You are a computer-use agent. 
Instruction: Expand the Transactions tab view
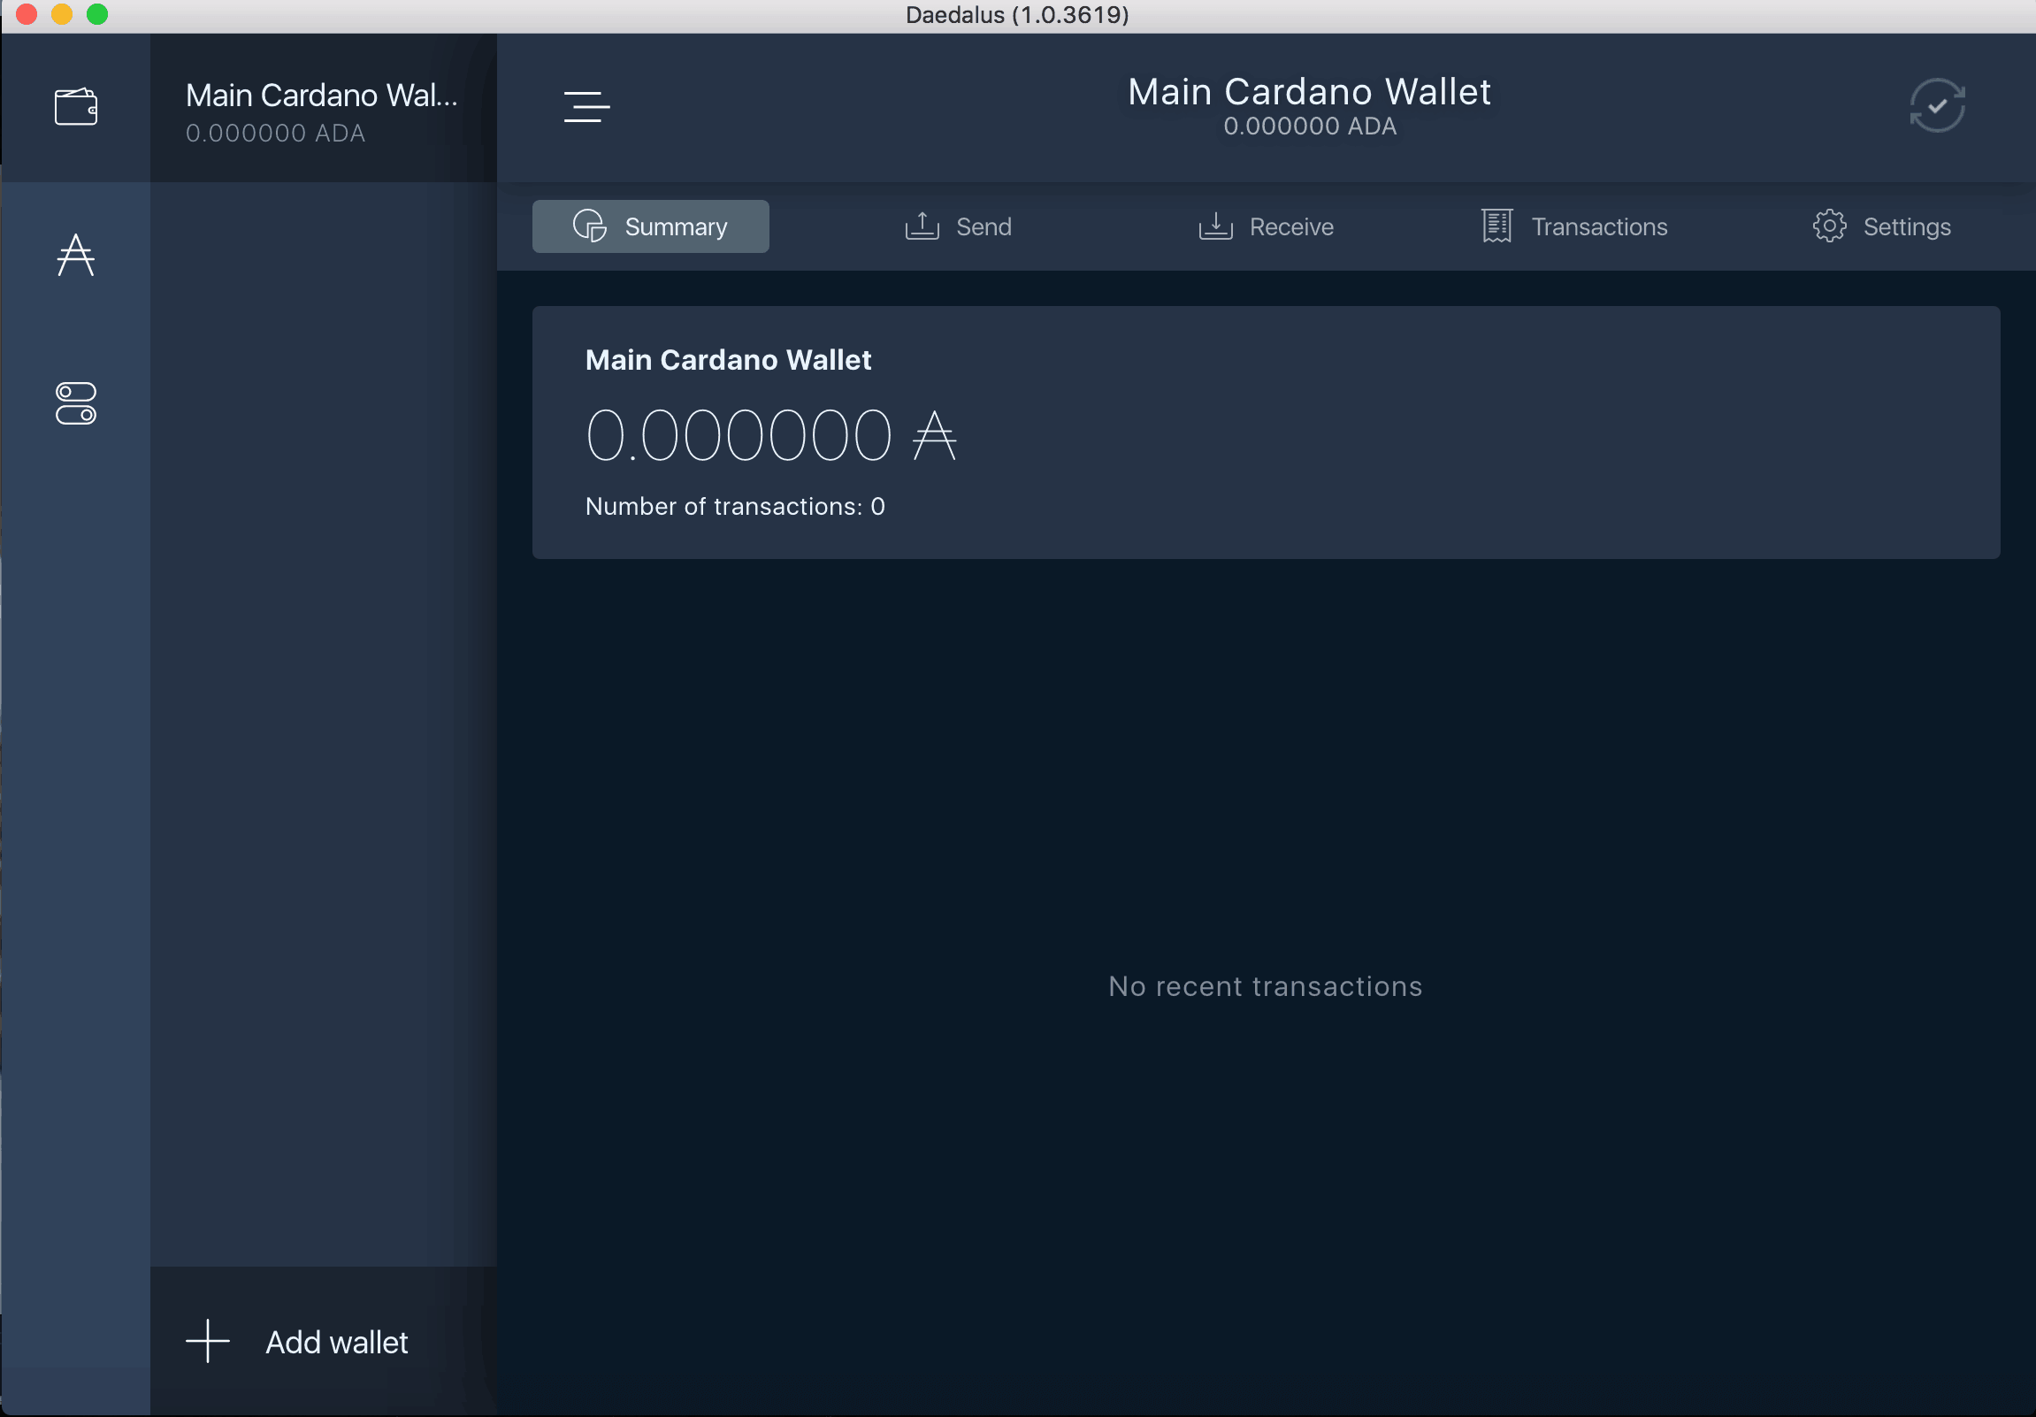pos(1572,226)
